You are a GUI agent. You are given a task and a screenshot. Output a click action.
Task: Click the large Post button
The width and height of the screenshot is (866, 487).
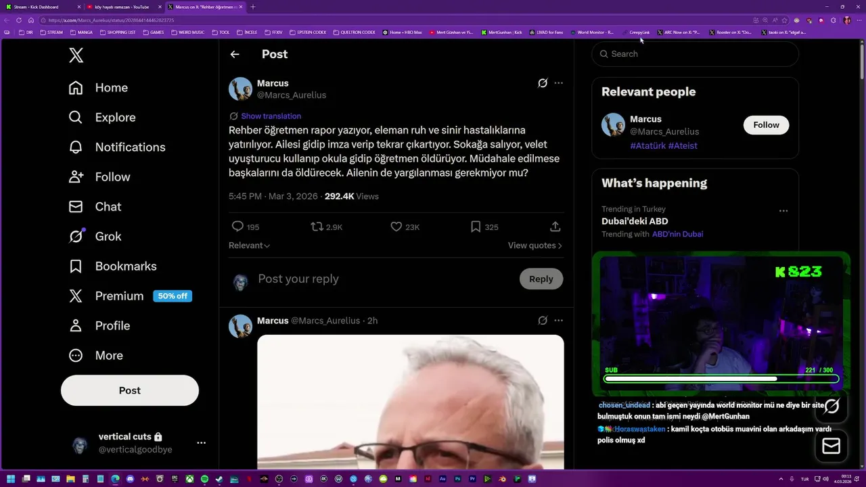pyautogui.click(x=130, y=390)
